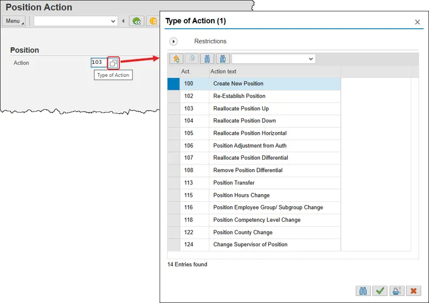Click the greyed-out personal value list icon
The width and height of the screenshot is (429, 303).
click(192, 58)
